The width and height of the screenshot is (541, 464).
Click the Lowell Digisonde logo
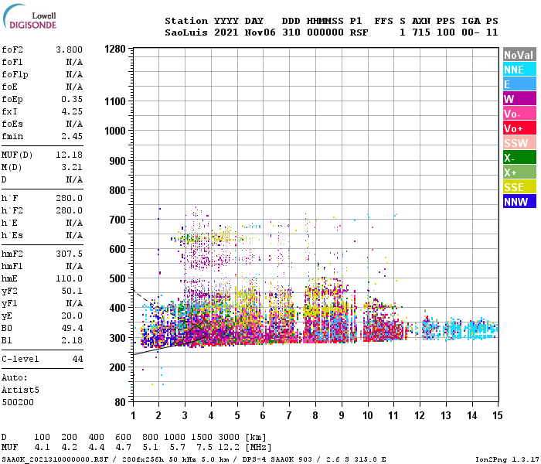29,16
